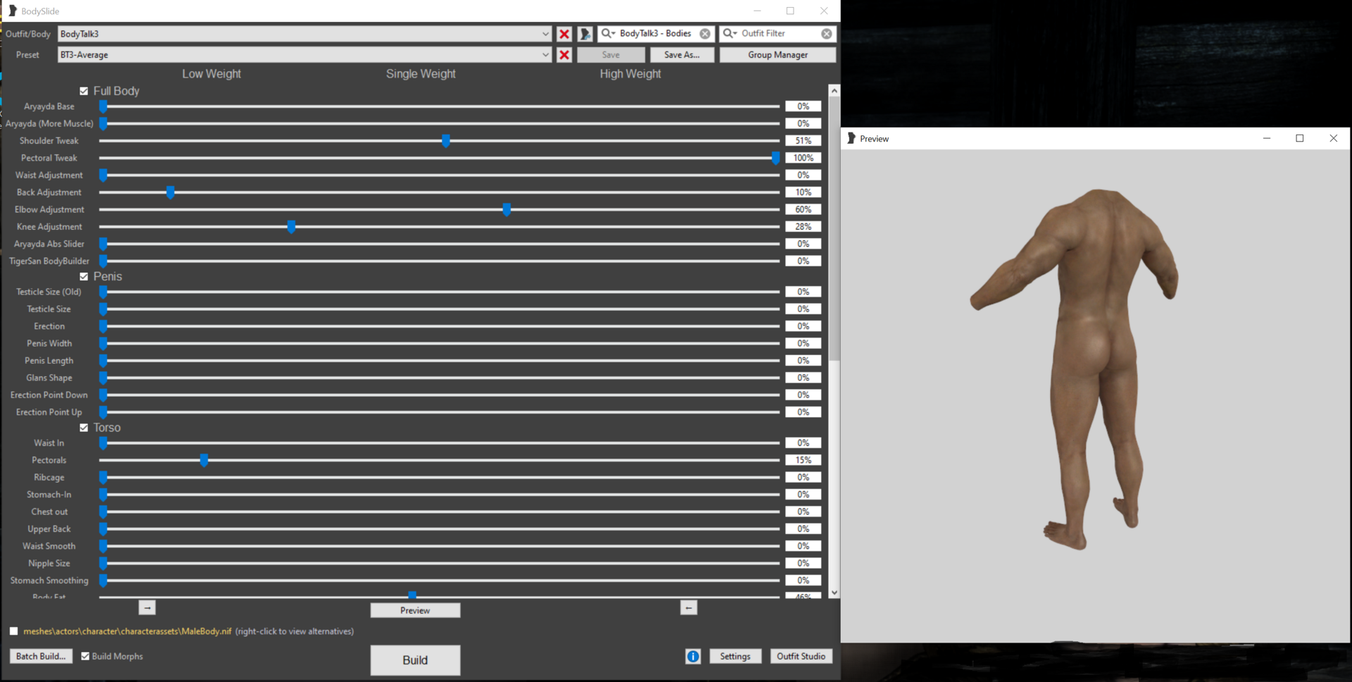The image size is (1352, 682).
Task: Maximize the Preview window
Action: pos(1300,138)
